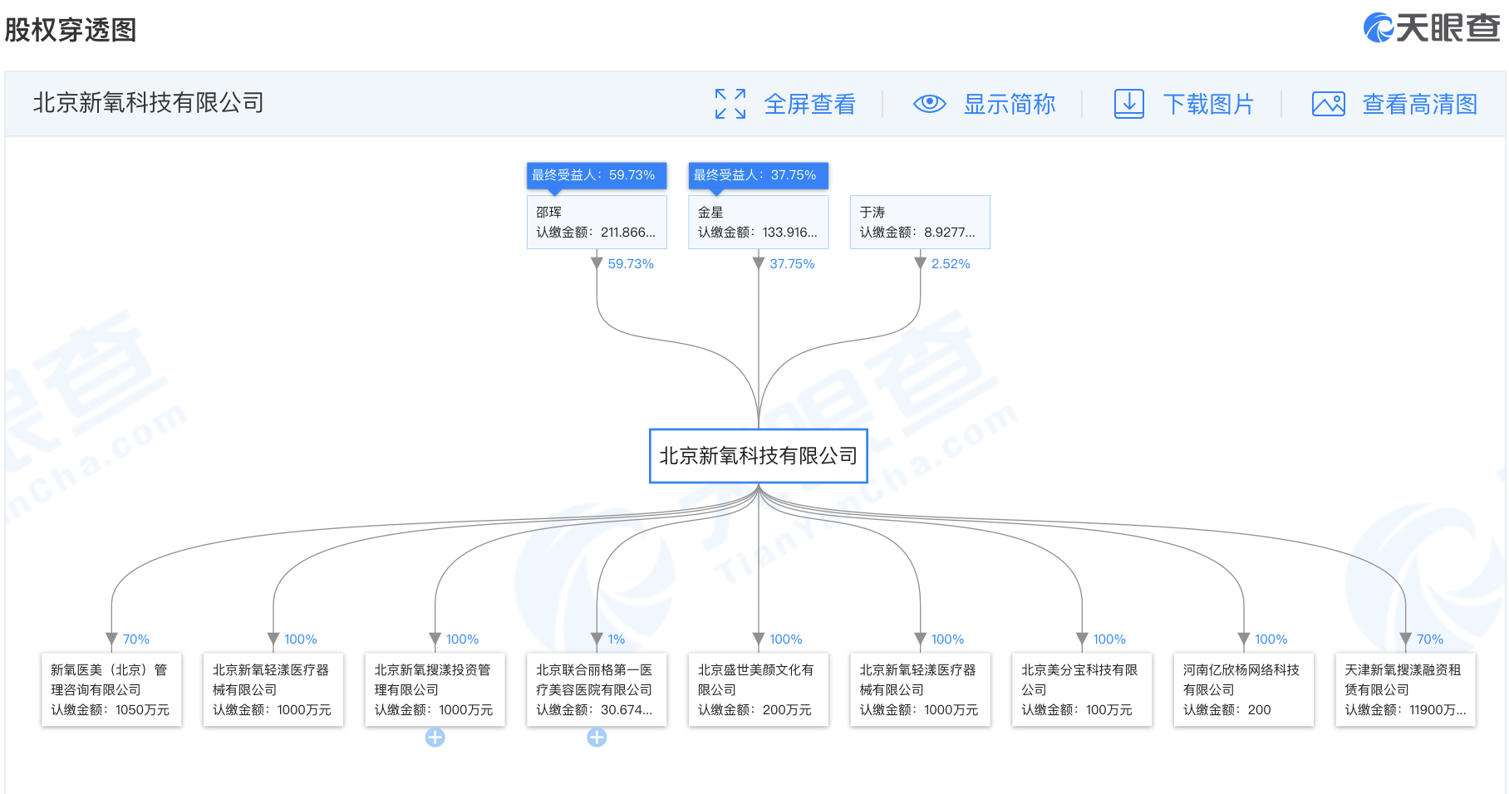Viewport: 1509px width, 794px height.
Task: Click the 天眼查 logo in the top-right corner
Action: [x=1431, y=27]
